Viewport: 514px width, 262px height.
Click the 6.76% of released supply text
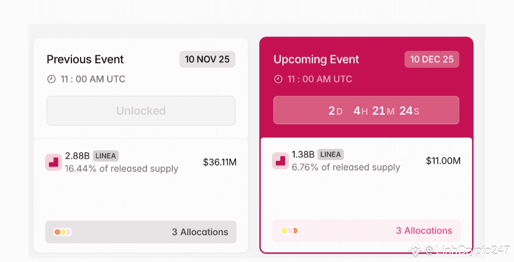click(x=346, y=167)
